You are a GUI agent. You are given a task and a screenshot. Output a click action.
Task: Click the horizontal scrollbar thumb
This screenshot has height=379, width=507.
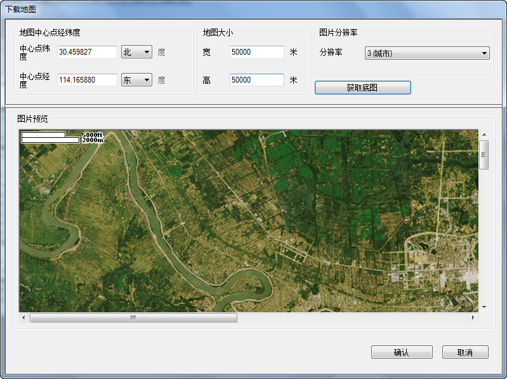133,317
